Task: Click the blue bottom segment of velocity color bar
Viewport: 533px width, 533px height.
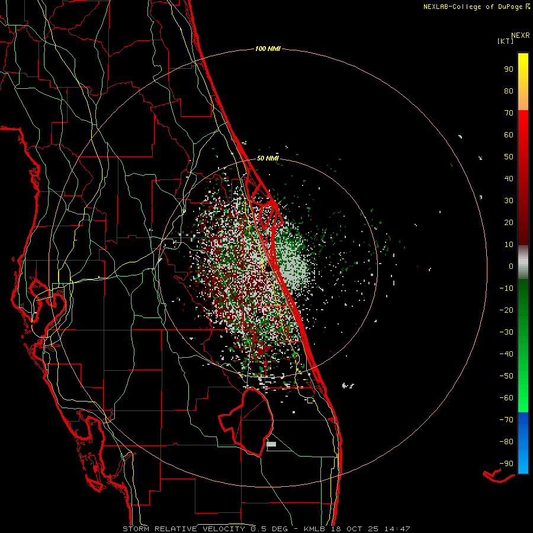Action: pos(523,443)
